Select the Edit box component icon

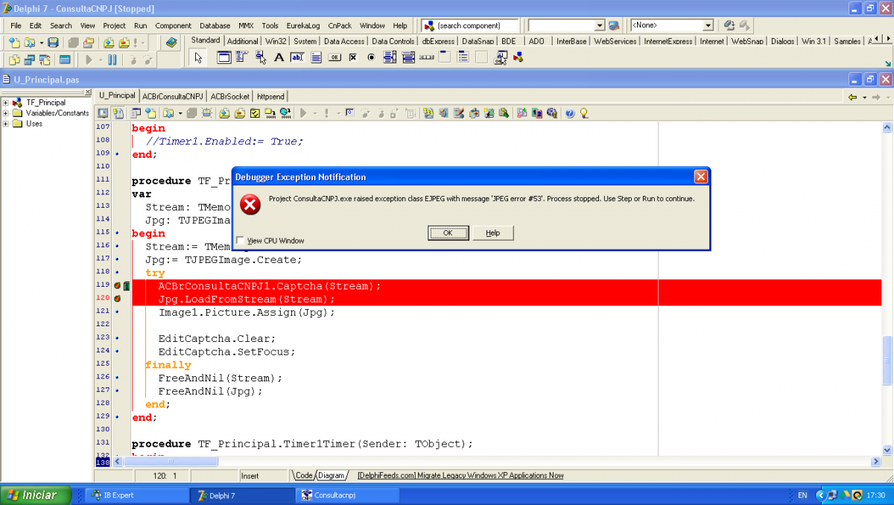(297, 57)
